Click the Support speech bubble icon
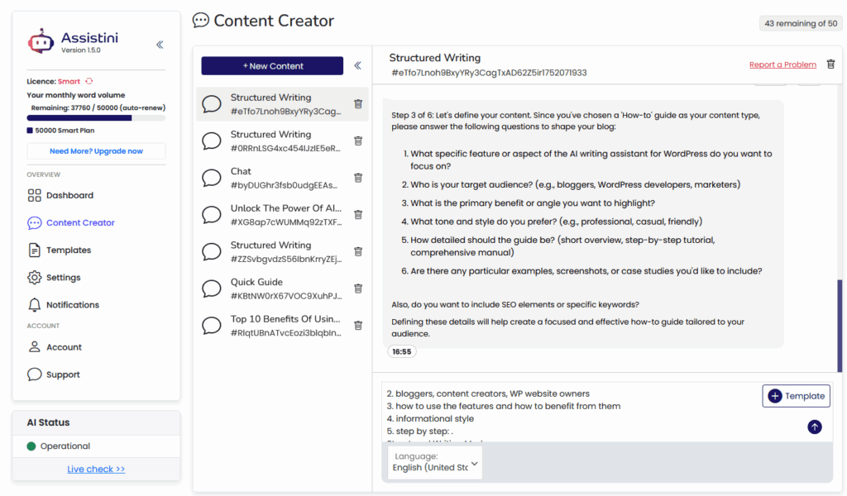 [x=35, y=374]
